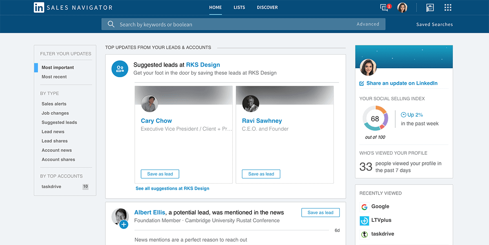Click the LTVplus logo icon
The height and width of the screenshot is (245, 489).
coord(364,221)
